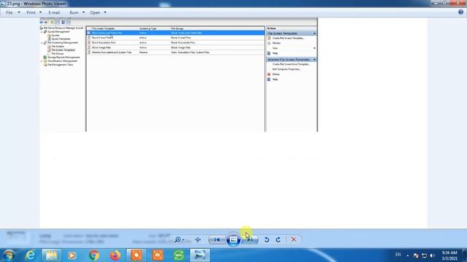The image size is (467, 262).
Task: Collapse the Quota Management tree expander
Action: (x=42, y=32)
